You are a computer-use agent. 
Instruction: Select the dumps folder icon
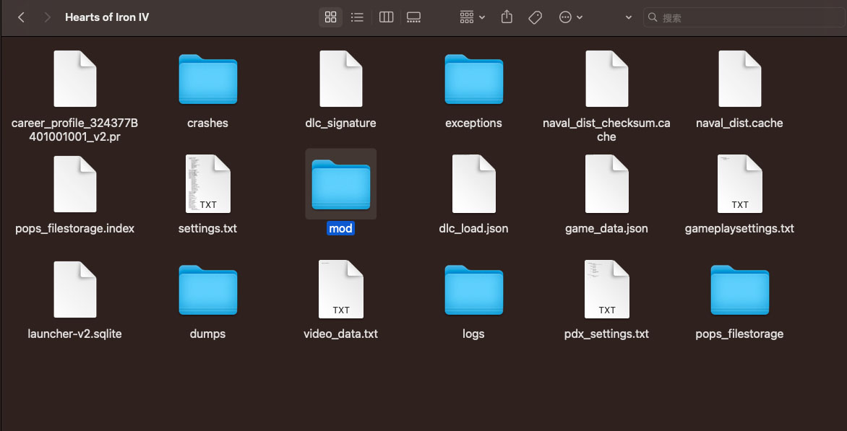click(208, 289)
